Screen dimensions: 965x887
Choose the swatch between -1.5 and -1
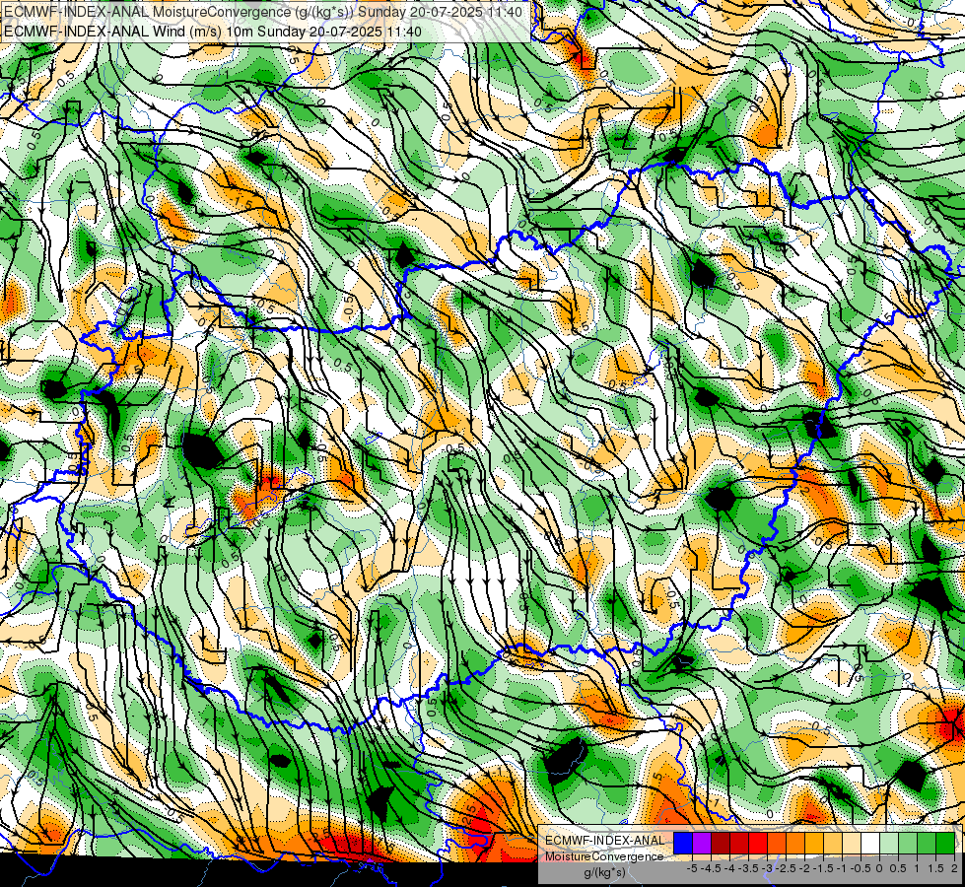833,844
